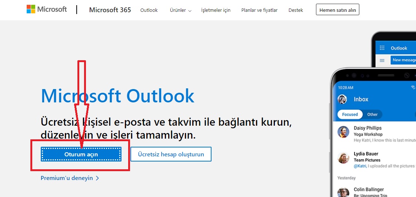
Task: Expand the Ürünler dropdown menu
Action: (x=181, y=10)
